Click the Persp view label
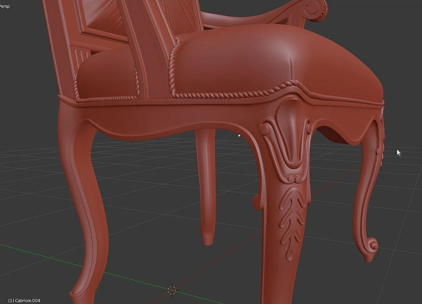 [5, 6]
